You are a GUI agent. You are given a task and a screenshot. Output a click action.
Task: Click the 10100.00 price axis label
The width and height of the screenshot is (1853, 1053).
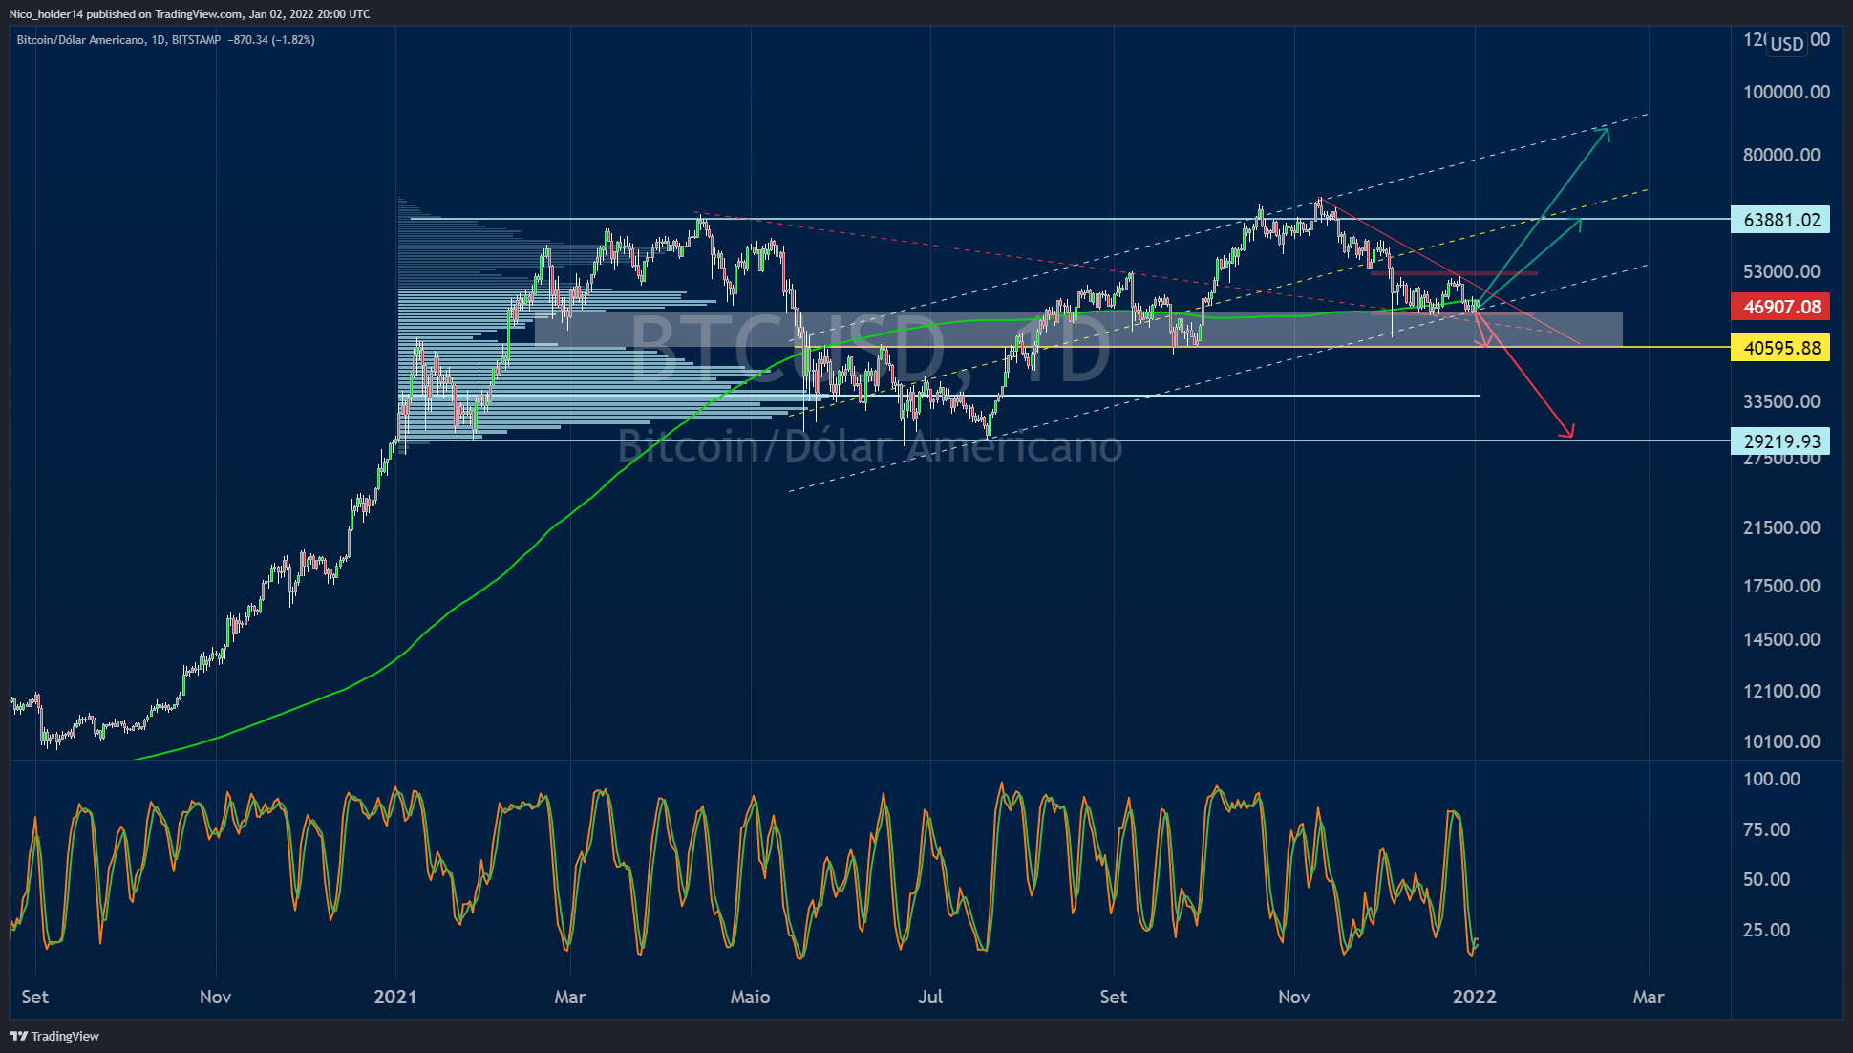(1781, 741)
